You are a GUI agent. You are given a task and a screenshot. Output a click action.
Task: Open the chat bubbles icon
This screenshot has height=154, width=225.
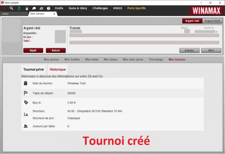coord(34,9)
